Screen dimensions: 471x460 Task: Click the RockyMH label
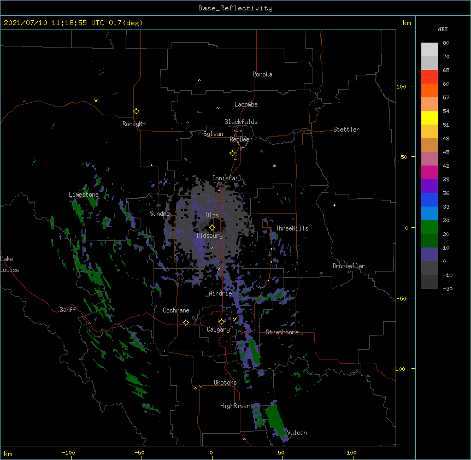tap(134, 124)
